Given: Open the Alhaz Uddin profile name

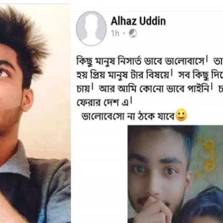Looking at the screenshot, I should click(x=138, y=21).
